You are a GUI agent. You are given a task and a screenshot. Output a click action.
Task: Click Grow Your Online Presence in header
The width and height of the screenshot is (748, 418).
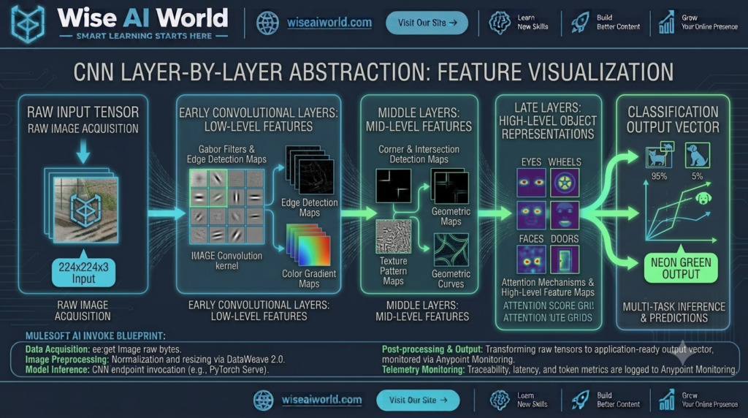click(x=709, y=23)
